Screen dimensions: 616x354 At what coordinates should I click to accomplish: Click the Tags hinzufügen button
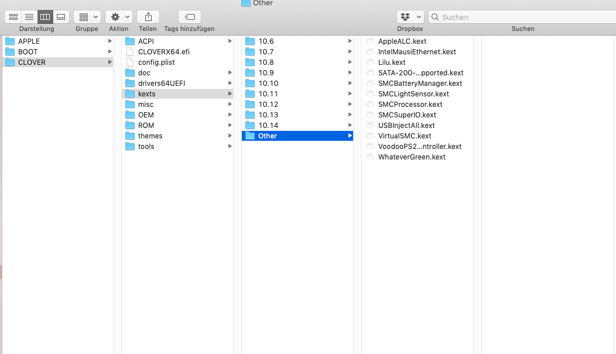coord(190,17)
